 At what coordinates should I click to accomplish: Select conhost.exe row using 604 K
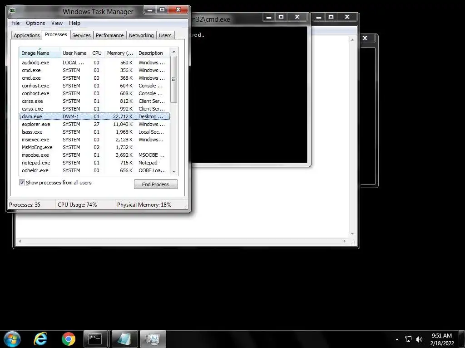94,86
